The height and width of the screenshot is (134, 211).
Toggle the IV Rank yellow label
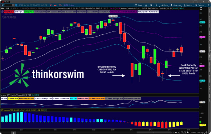pos(13,99)
